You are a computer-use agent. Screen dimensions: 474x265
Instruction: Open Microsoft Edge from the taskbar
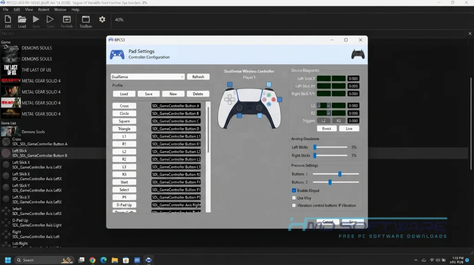click(x=103, y=260)
